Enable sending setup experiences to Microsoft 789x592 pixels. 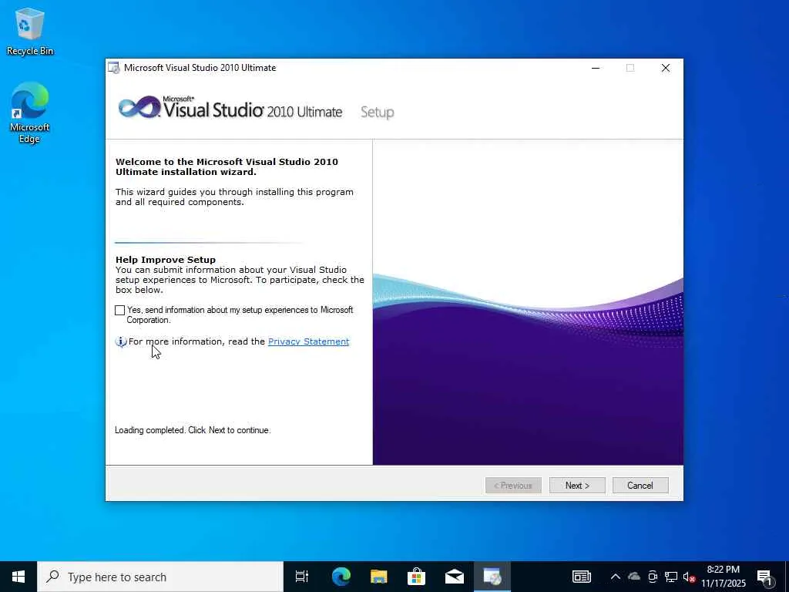(119, 311)
